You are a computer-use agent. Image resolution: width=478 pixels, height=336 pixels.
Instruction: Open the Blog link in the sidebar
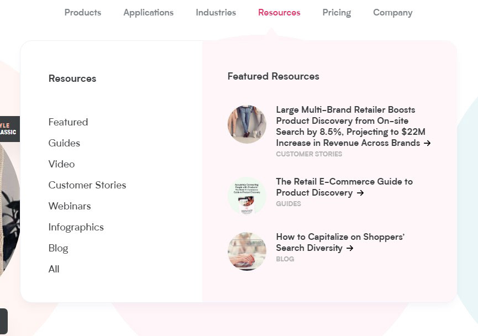58,248
